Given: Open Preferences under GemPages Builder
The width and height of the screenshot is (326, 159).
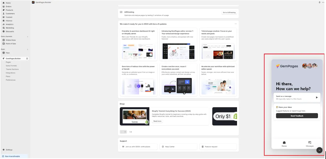Looking at the screenshot, I should tap(11, 80).
